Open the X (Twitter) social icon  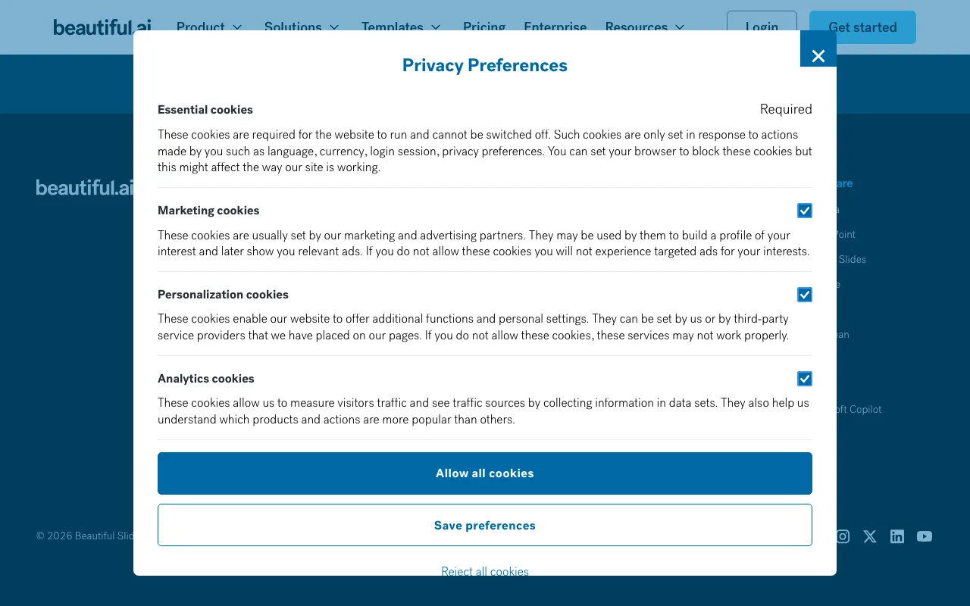pos(870,536)
